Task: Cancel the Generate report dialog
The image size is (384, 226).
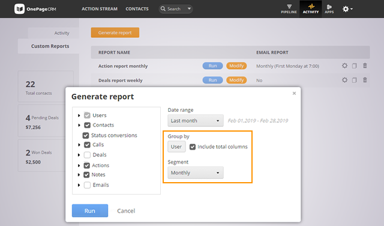Action: point(126,211)
